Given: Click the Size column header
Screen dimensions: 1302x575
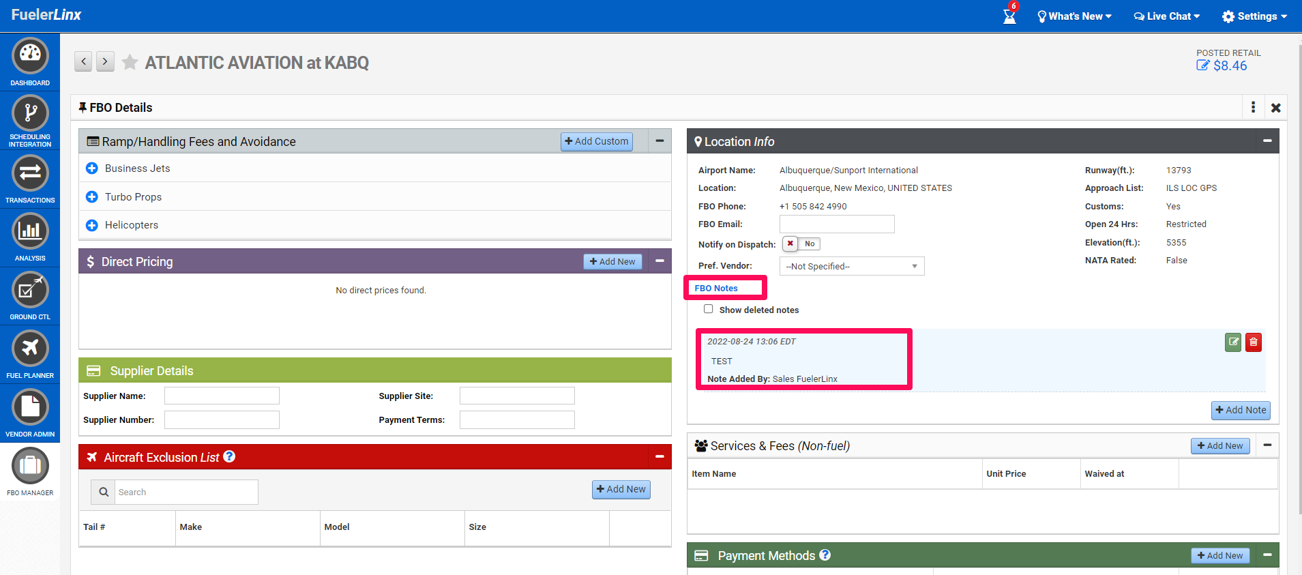Looking at the screenshot, I should pyautogui.click(x=477, y=527).
